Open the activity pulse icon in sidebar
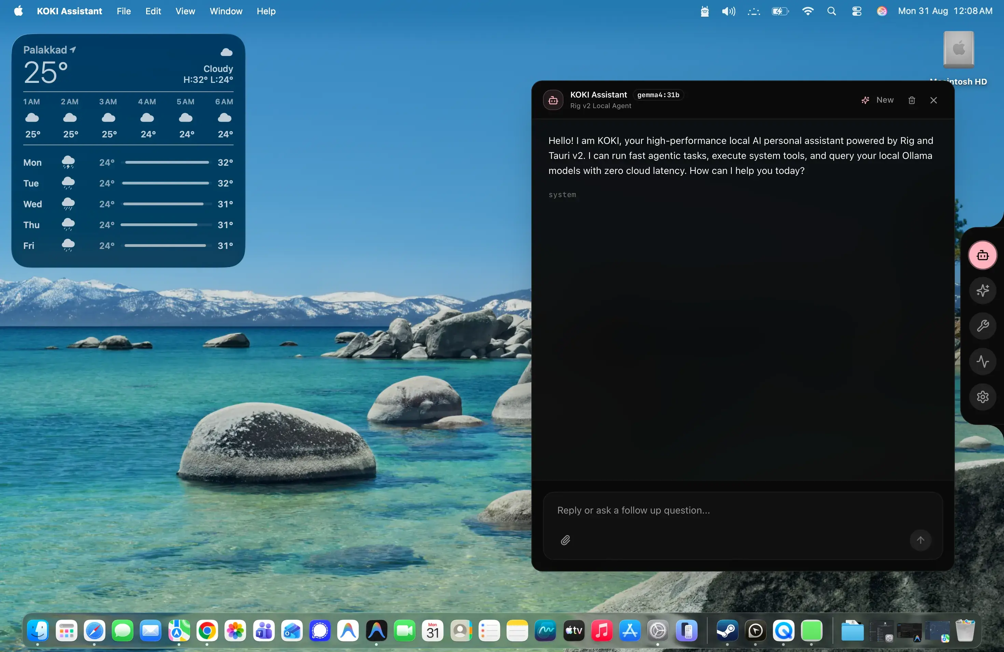The width and height of the screenshot is (1004, 652). [x=982, y=361]
